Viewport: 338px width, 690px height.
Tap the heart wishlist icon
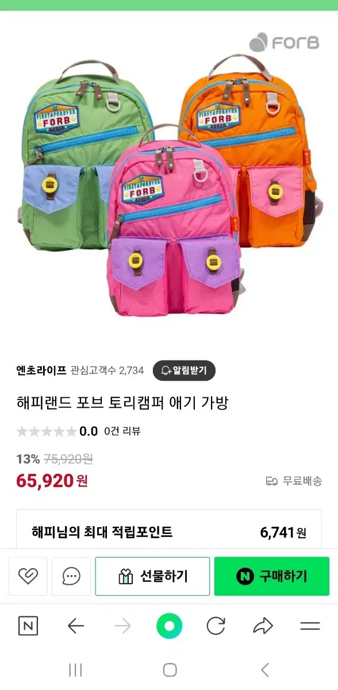tap(28, 576)
